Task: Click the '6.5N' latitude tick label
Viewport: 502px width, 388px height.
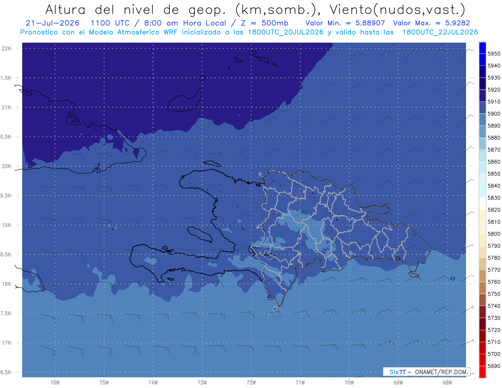Action: (6, 372)
